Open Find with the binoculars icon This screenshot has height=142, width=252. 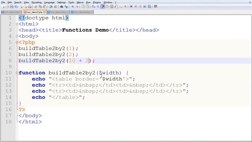pyautogui.click(x=61, y=7)
